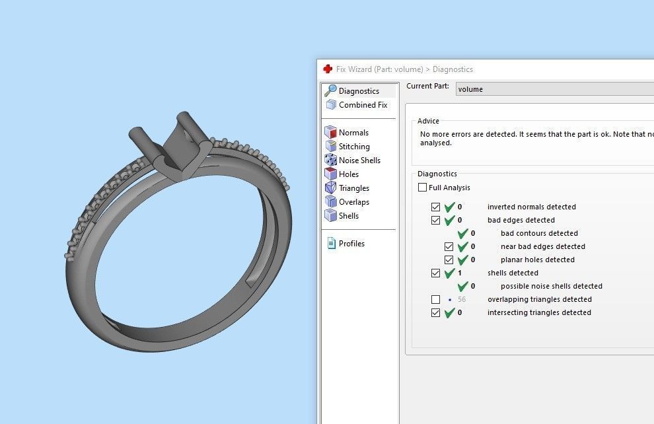The width and height of the screenshot is (654, 424).
Task: Enable the Full Analysis checkbox
Action: [423, 187]
